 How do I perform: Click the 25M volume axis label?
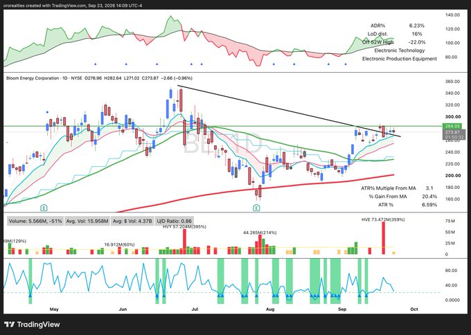point(450,243)
